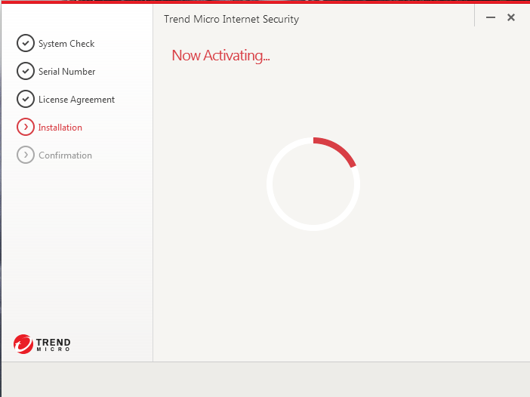Minimize the installer window
Screen dimensions: 530x397
pos(491,17)
